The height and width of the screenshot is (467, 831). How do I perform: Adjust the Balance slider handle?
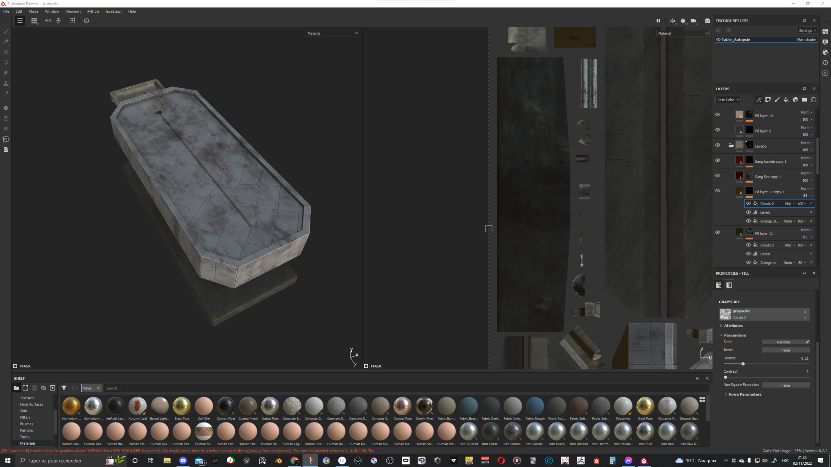743,364
